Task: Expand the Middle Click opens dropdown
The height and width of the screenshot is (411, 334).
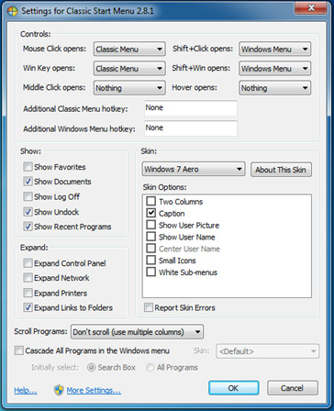Action: coord(129,88)
